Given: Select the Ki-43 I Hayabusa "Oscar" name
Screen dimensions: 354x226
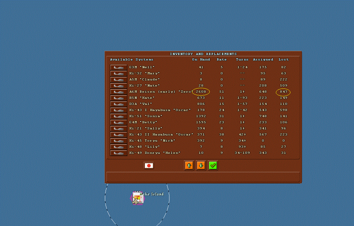Looking at the screenshot, I should pos(160,110).
